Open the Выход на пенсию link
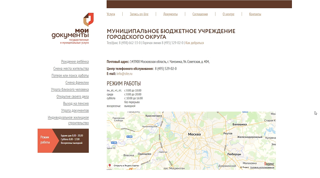The height and width of the screenshot is (178, 320). pyautogui.click(x=76, y=103)
